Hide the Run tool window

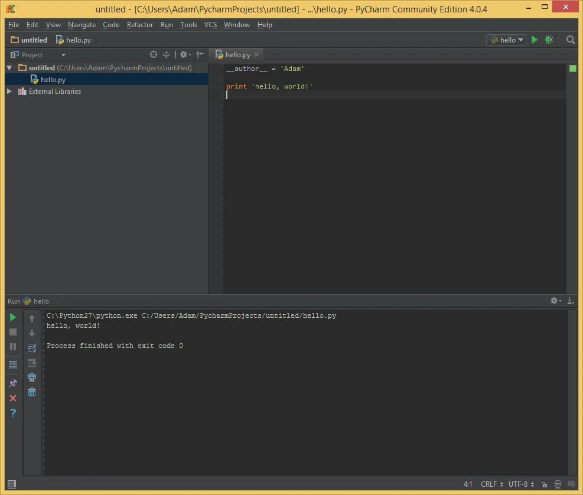(x=571, y=301)
